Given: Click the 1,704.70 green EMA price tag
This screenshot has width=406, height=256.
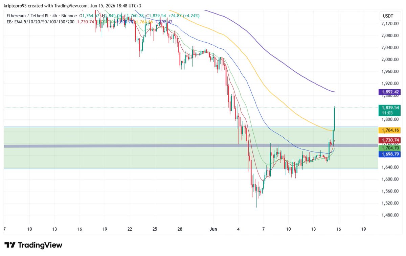Looking at the screenshot, I should 390,148.
